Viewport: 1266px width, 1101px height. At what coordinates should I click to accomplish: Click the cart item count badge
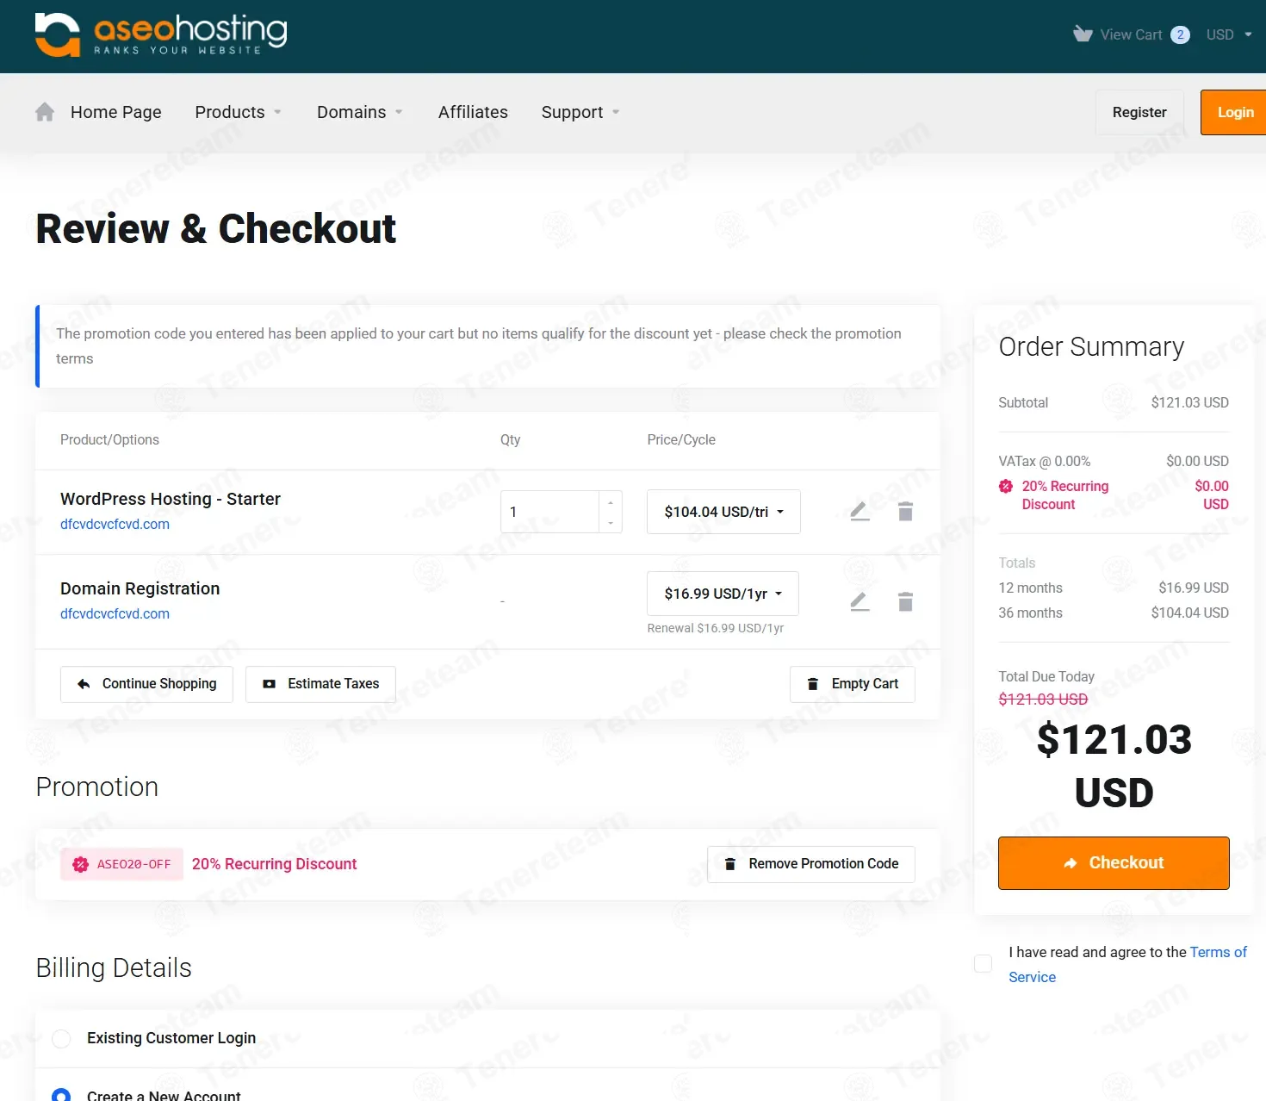1180,34
